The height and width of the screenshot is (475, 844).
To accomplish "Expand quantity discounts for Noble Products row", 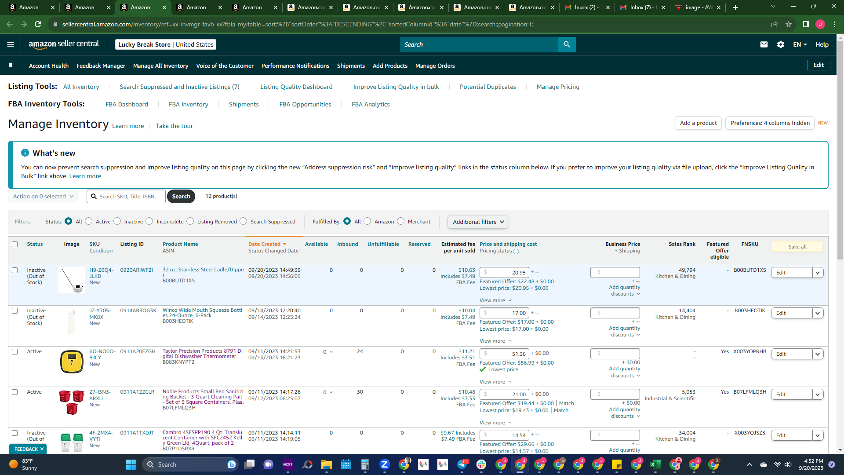I will [625, 413].
